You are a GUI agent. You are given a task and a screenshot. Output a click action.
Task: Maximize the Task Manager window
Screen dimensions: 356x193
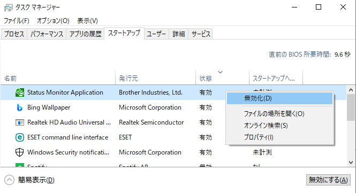(x=319, y=7)
